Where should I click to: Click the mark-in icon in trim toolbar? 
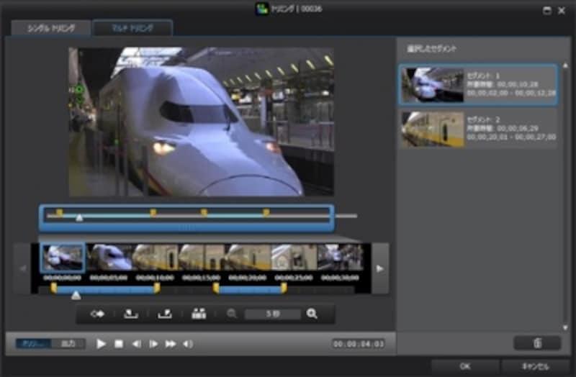coord(131,314)
